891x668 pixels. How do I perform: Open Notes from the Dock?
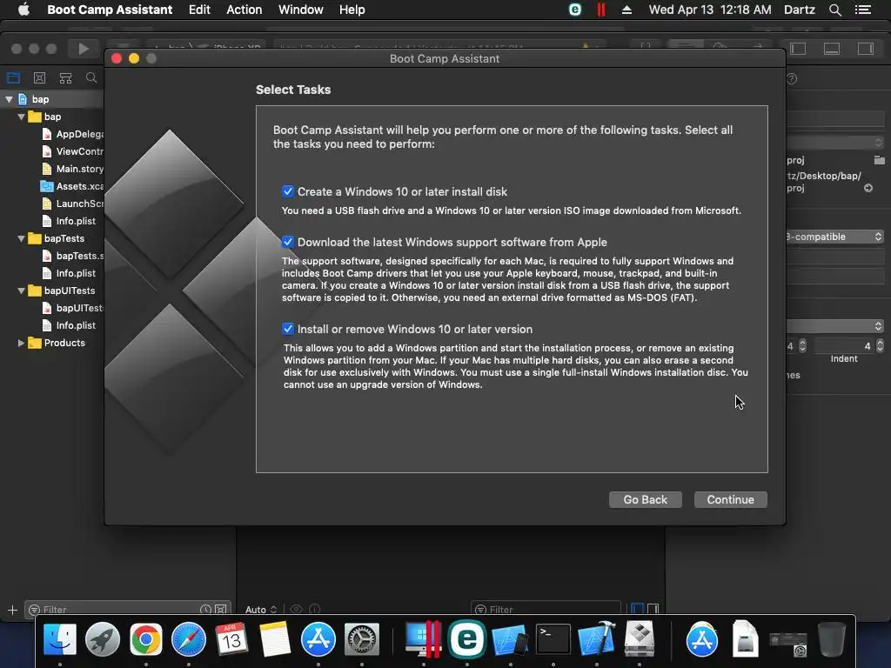point(274,639)
